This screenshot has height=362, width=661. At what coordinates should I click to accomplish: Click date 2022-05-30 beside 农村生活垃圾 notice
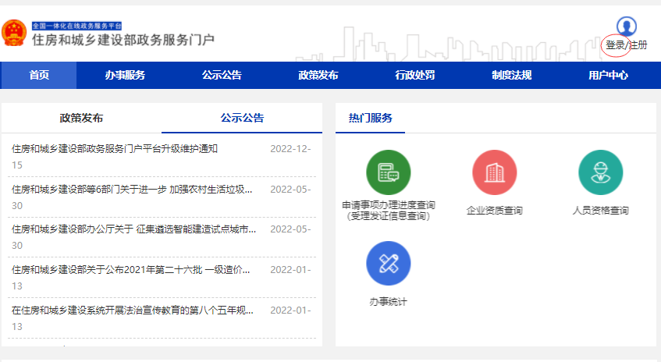[x=290, y=190]
